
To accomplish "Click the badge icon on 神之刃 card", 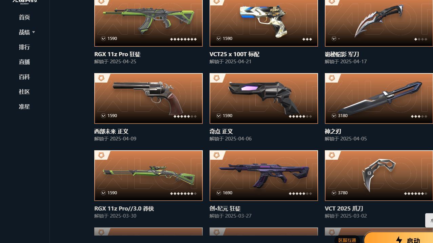I will click(x=332, y=78).
